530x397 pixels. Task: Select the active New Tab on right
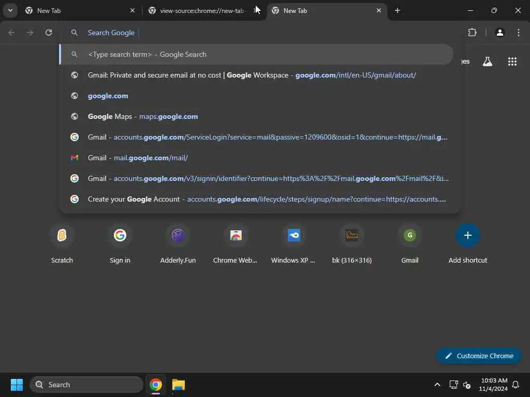327,11
